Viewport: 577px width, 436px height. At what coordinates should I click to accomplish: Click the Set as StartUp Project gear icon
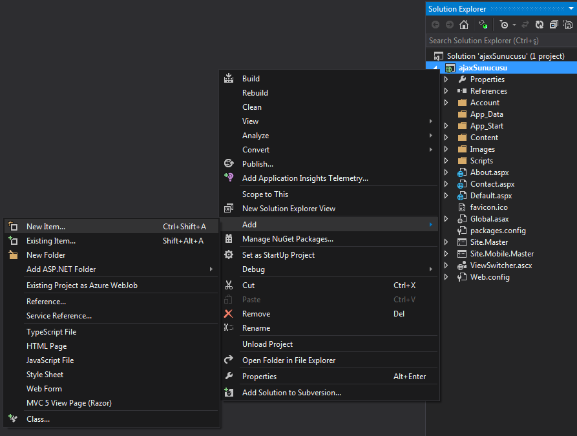click(229, 254)
